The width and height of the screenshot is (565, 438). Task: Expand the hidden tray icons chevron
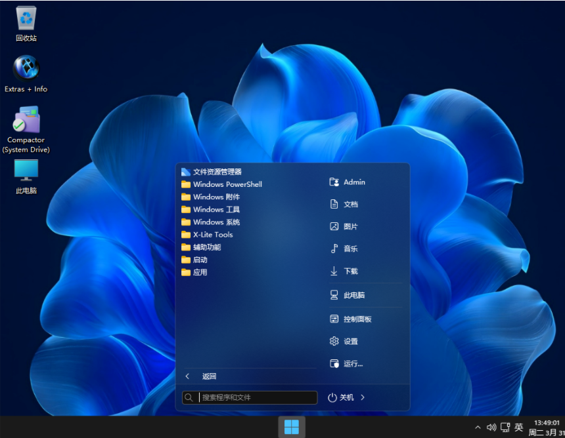pyautogui.click(x=478, y=428)
